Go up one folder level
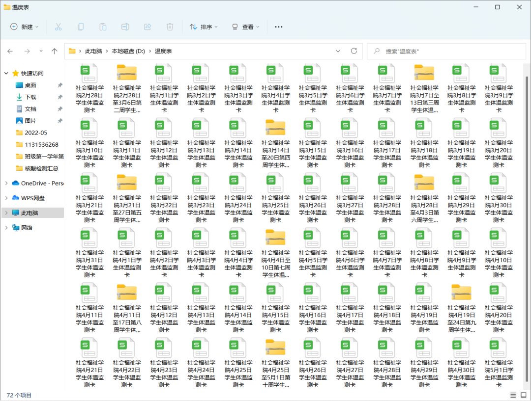This screenshot has height=401, width=531. (x=55, y=51)
